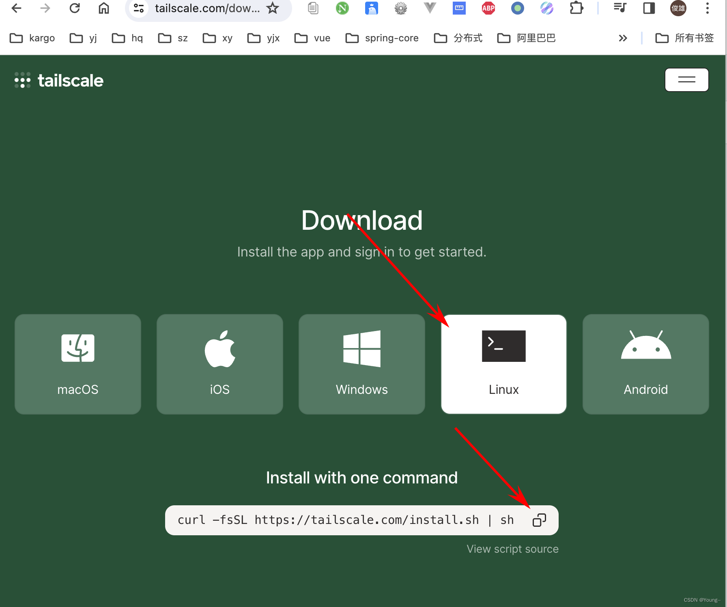Go back to the previous page
The image size is (727, 607).
pos(16,8)
